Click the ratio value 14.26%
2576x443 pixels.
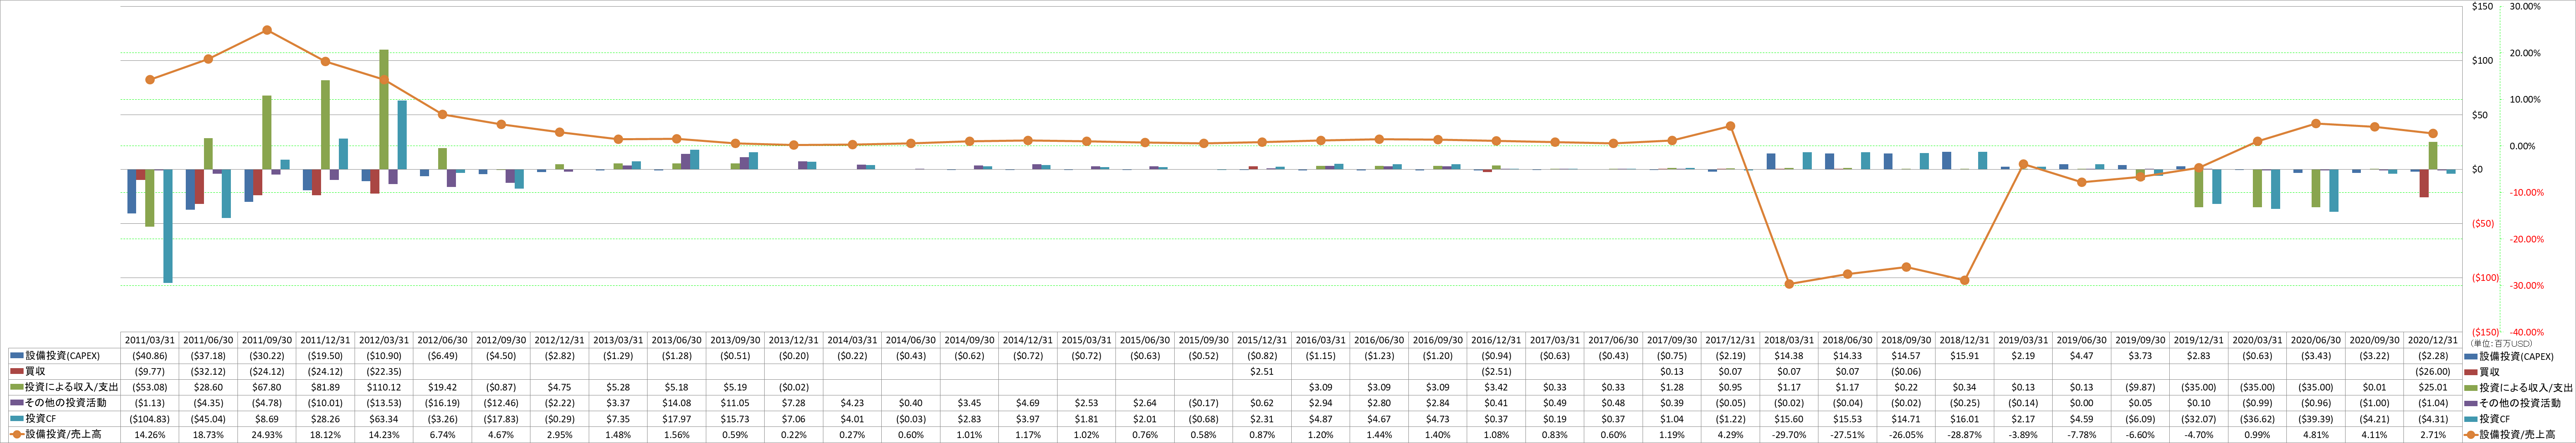tap(150, 435)
